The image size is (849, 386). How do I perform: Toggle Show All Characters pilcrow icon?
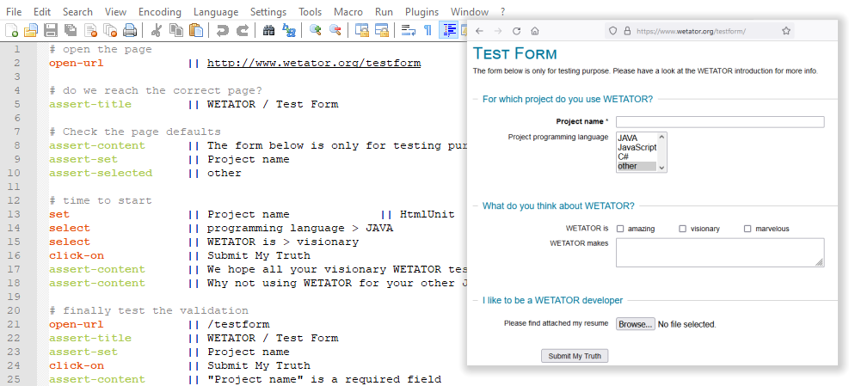click(428, 31)
